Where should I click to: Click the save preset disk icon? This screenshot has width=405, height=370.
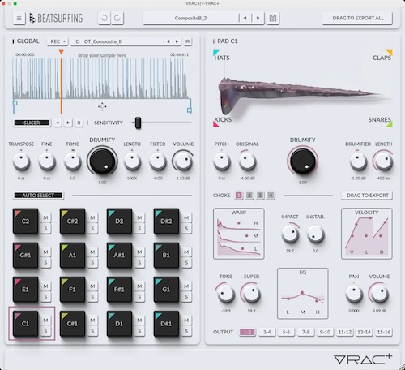(273, 18)
